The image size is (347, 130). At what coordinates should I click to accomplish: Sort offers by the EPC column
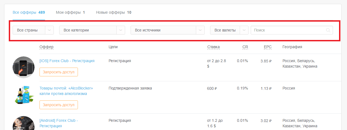pyautogui.click(x=267, y=47)
